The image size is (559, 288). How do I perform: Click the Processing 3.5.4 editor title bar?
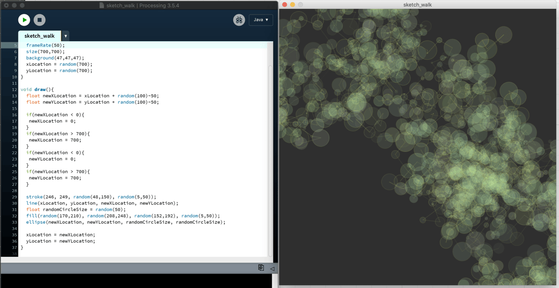click(x=139, y=6)
